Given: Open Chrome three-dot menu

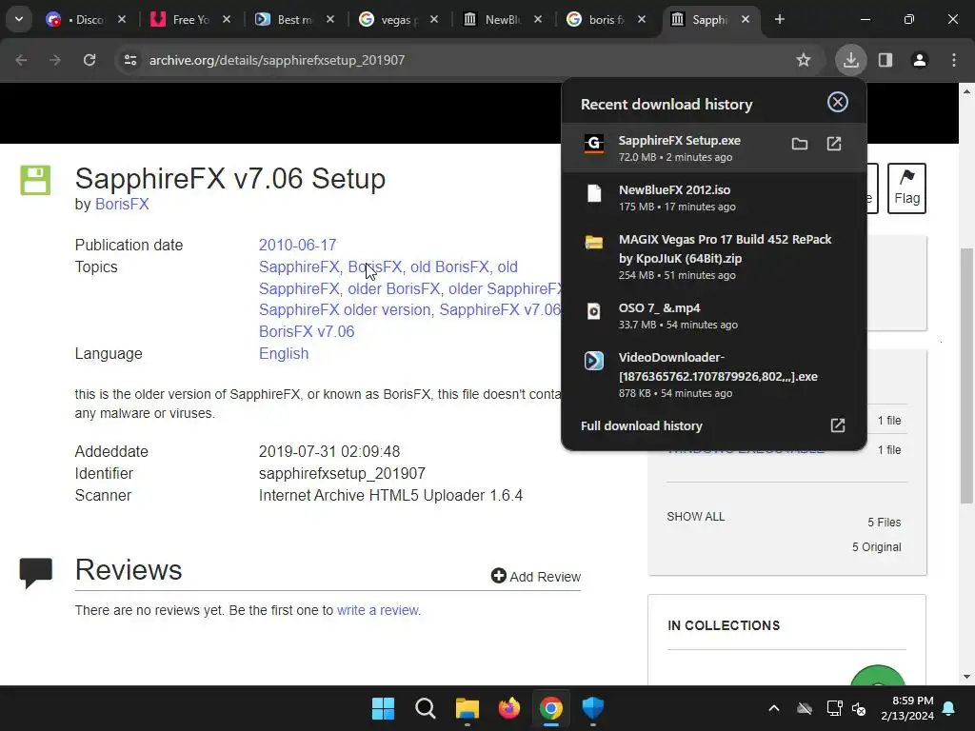Looking at the screenshot, I should (954, 60).
